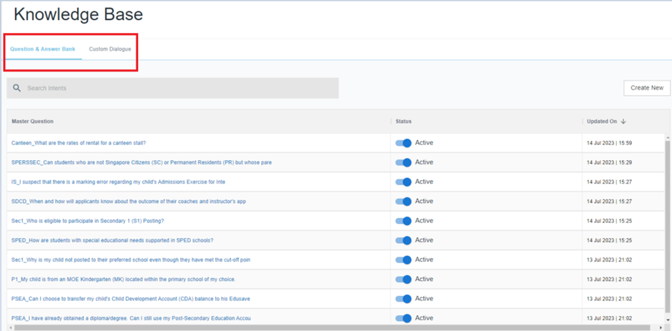Toggle Active switch for Sec1 cut-off question

[403, 260]
